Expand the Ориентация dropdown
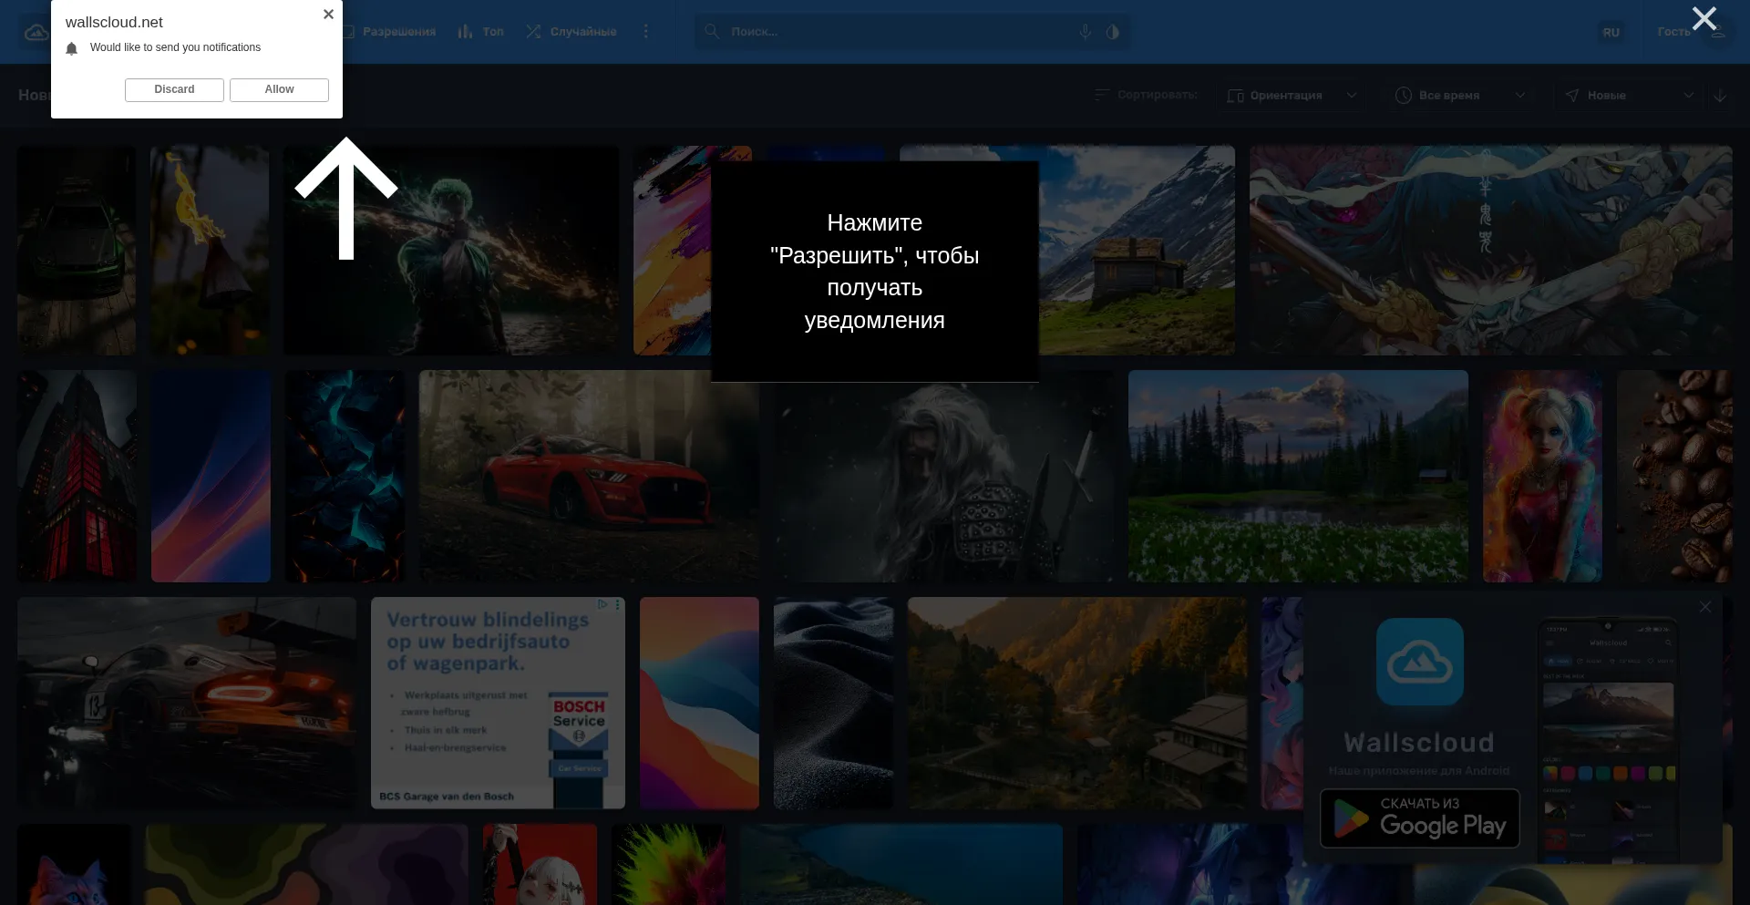1750x905 pixels. pos(1292,96)
